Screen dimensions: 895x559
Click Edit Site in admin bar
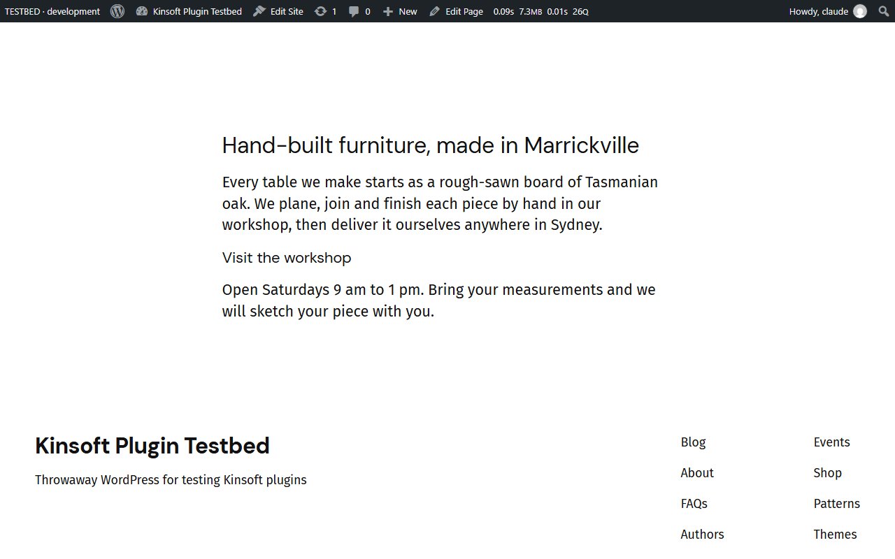pos(278,11)
